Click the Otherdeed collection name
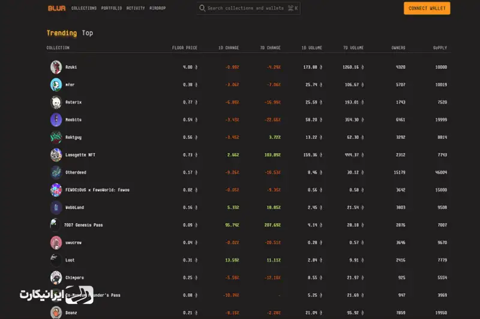 (76, 172)
